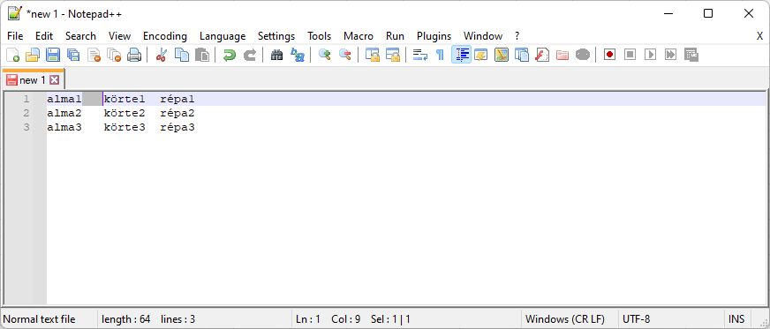The width and height of the screenshot is (770, 329).
Task: Start macro recording with red dot
Action: click(x=610, y=55)
